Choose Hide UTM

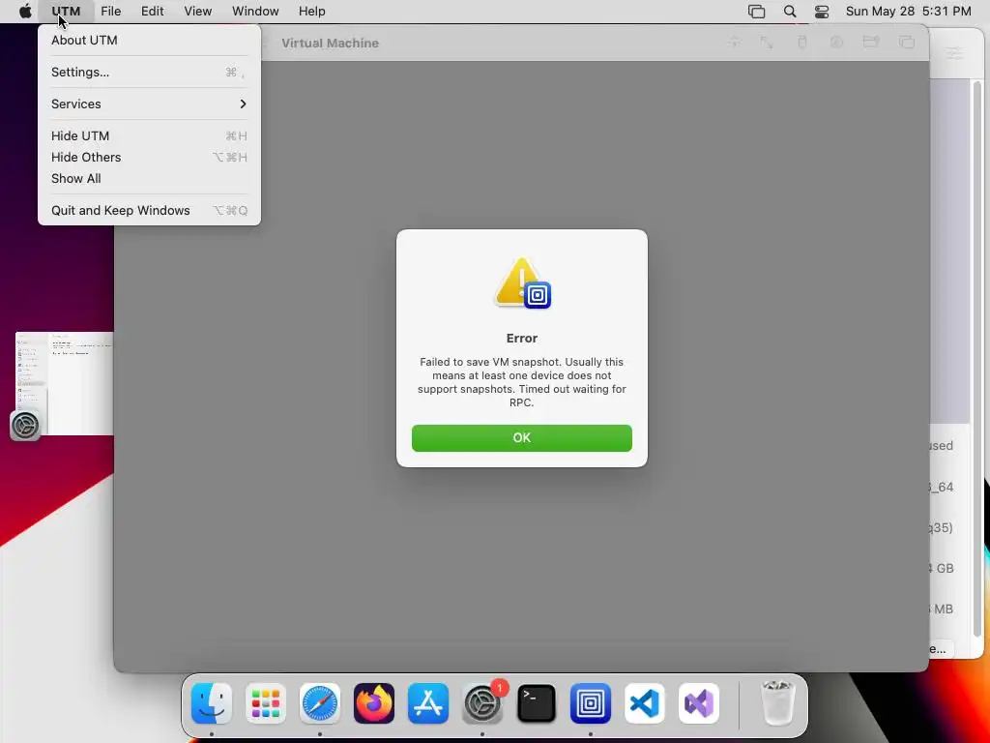coord(149,135)
